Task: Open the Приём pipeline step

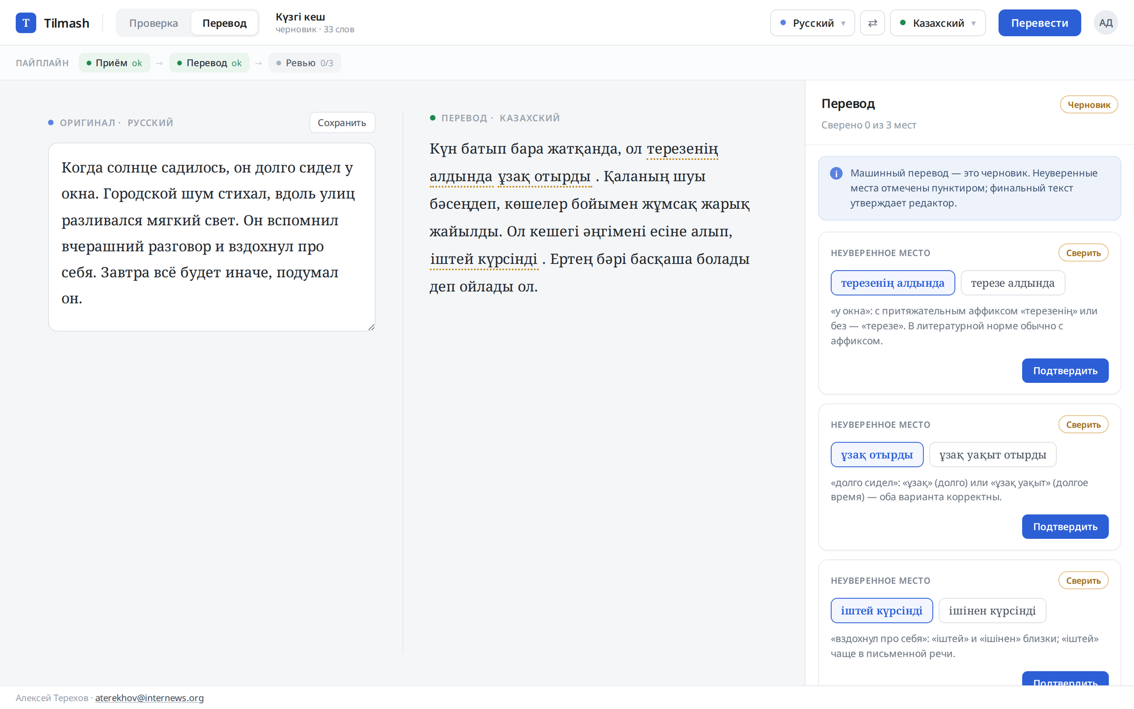Action: pos(115,63)
